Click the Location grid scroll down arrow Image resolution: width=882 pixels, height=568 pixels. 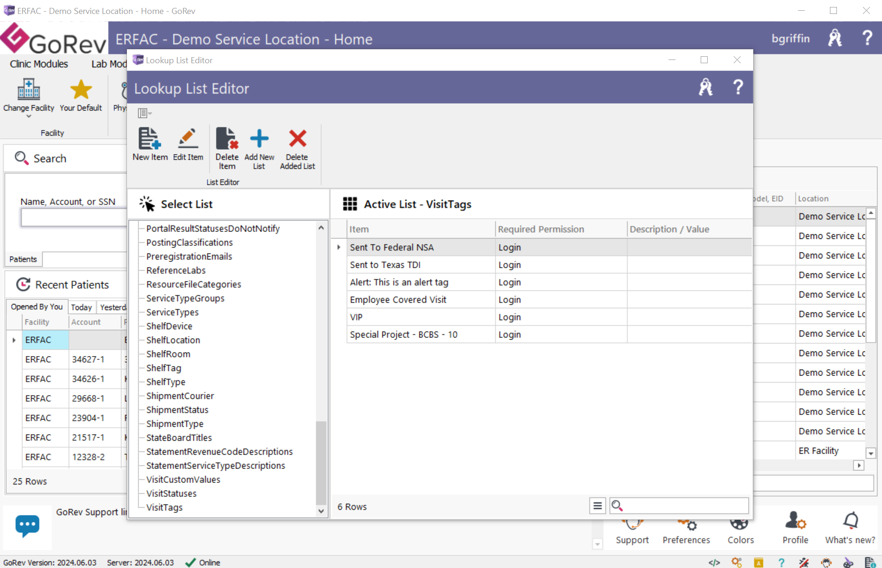pos(871,453)
